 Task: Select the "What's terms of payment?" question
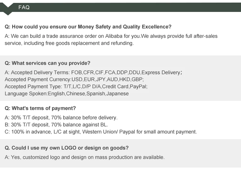coord(40,108)
